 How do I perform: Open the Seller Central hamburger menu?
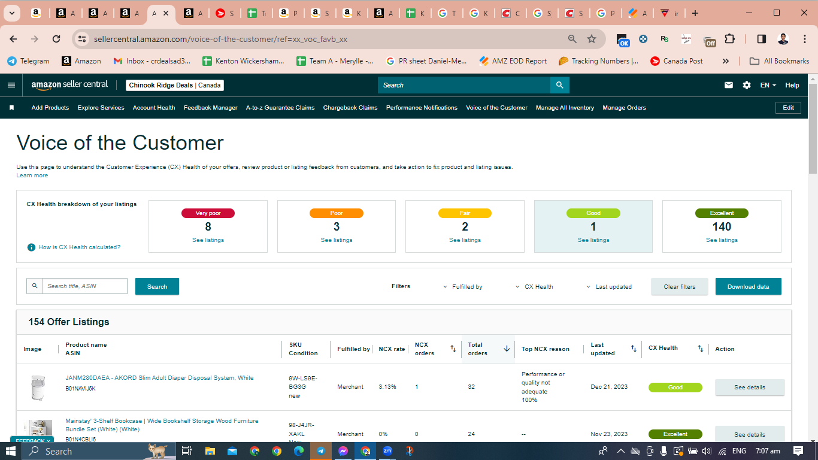(x=11, y=85)
